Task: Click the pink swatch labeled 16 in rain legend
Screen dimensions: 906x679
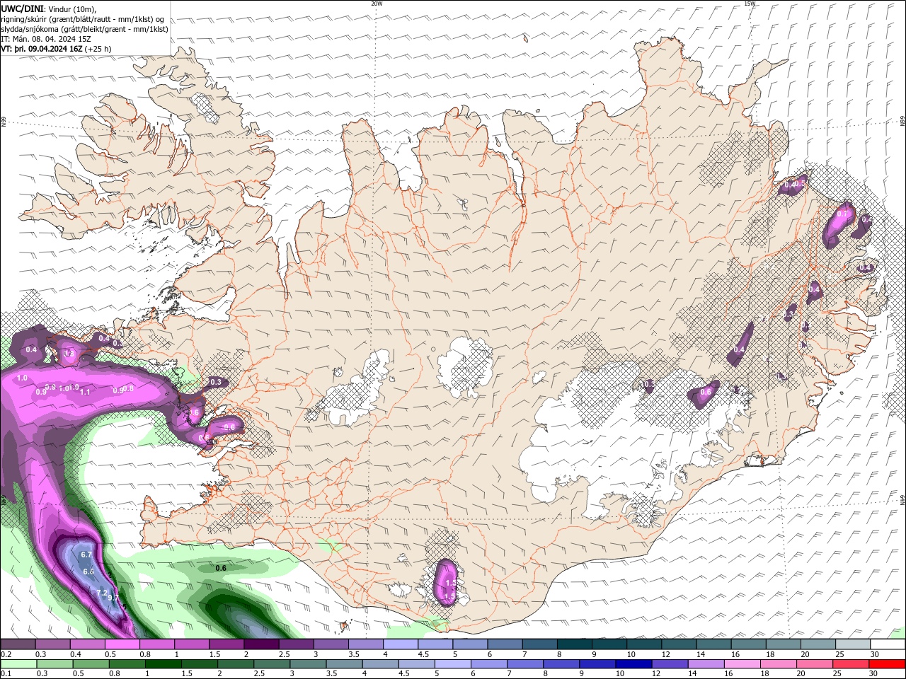Action: (x=742, y=663)
